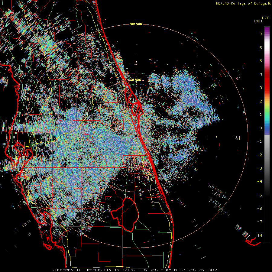Viewport: 272px width, 272px height.
Task: Click the NEXLAB-College of DuPage label
Action: click(241, 3)
